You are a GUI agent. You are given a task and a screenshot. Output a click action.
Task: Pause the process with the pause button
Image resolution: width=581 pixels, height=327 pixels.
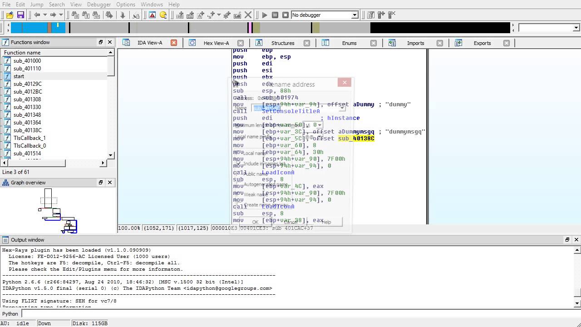[x=275, y=15]
